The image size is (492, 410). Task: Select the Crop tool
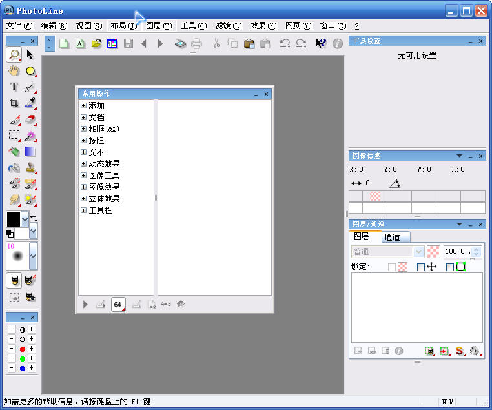pyautogui.click(x=14, y=103)
